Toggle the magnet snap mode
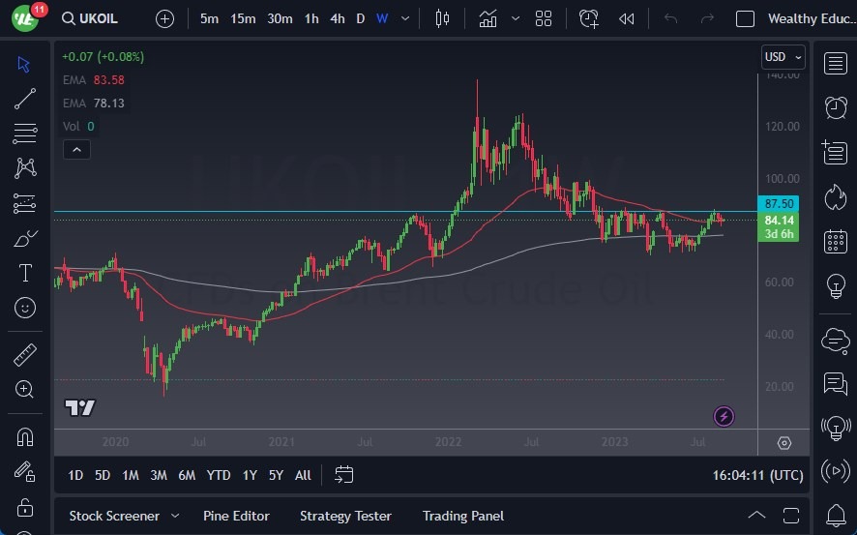 (25, 436)
